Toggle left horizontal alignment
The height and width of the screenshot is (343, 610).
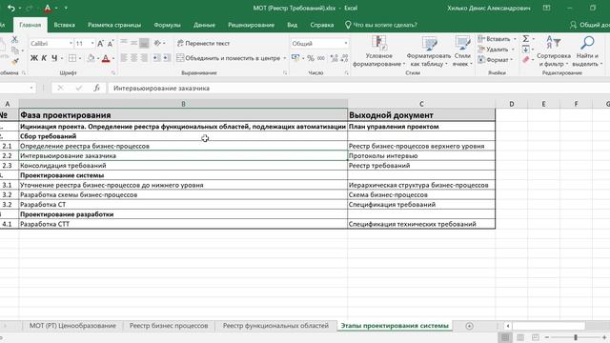coord(124,58)
